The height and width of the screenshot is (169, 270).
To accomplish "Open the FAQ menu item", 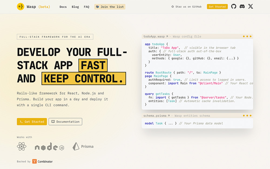I will pyautogui.click(x=86, y=7).
